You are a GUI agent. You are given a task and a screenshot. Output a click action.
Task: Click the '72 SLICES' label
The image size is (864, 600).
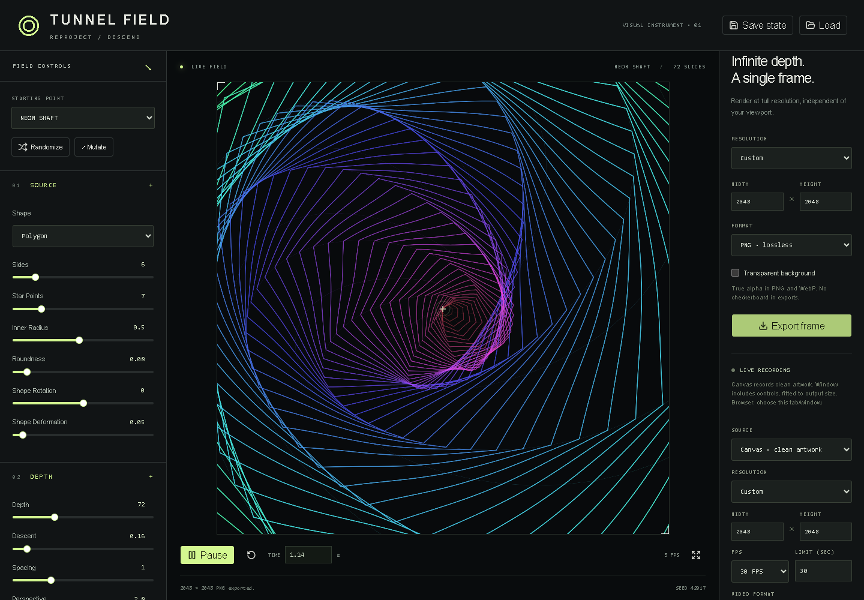[689, 67]
